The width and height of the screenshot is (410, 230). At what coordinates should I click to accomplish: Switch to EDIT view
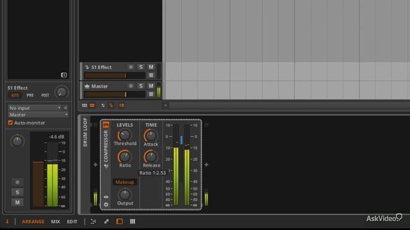pos(72,222)
